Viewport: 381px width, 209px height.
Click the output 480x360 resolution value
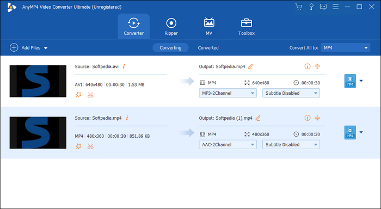[x=261, y=134]
